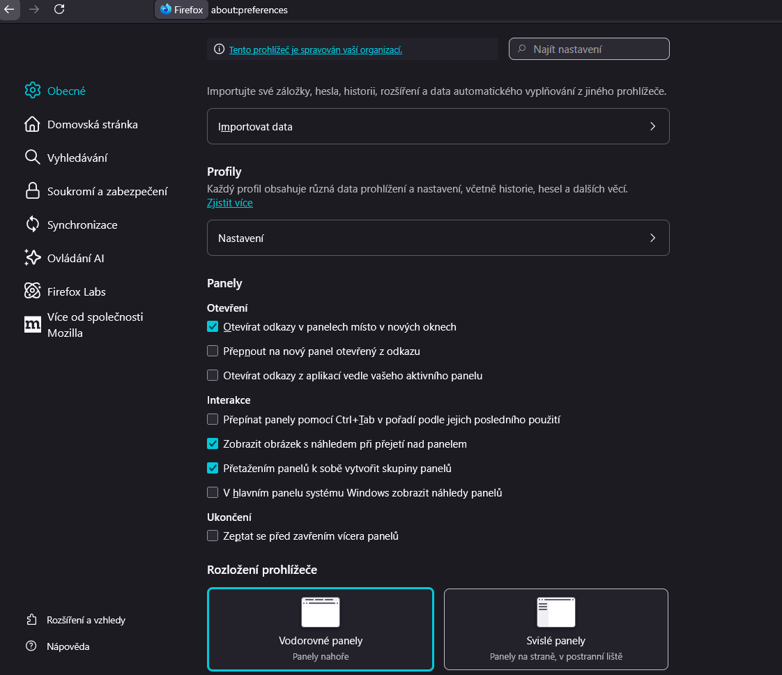Check Otevírat odkazy z aplikací vedle aktivního panelu

213,375
